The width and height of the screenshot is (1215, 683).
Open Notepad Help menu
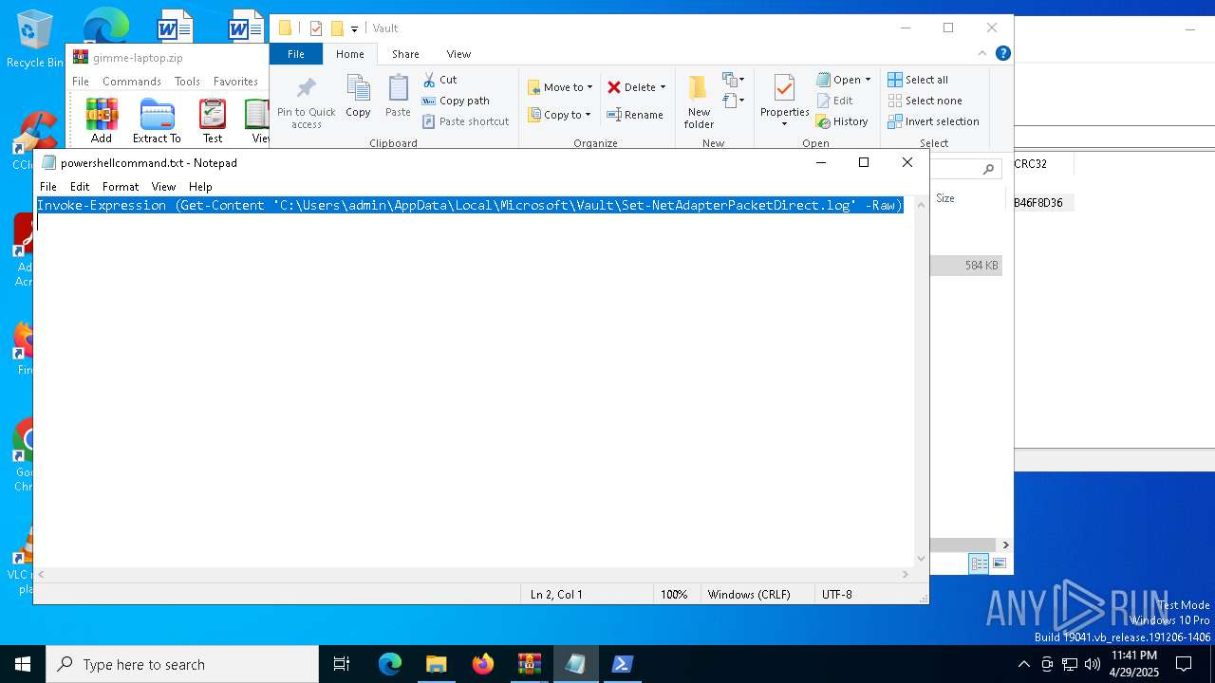tap(200, 187)
